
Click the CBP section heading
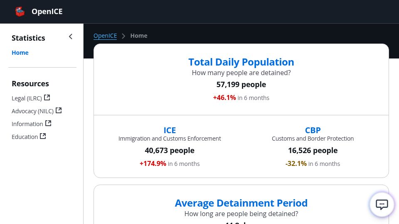(313, 130)
